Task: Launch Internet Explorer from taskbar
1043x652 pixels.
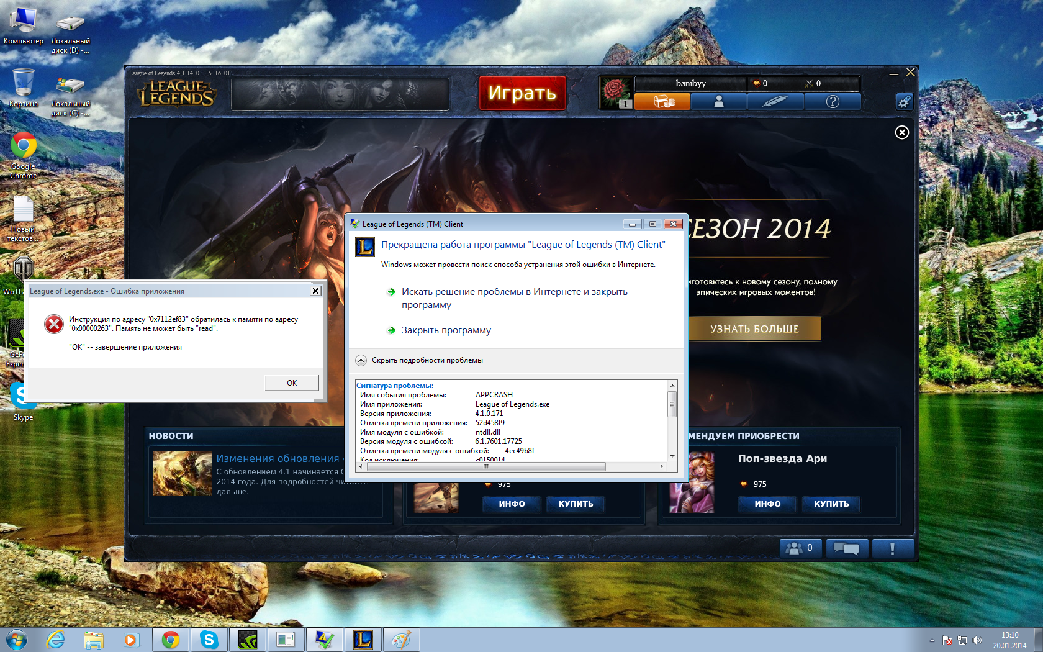Action: coord(56,640)
